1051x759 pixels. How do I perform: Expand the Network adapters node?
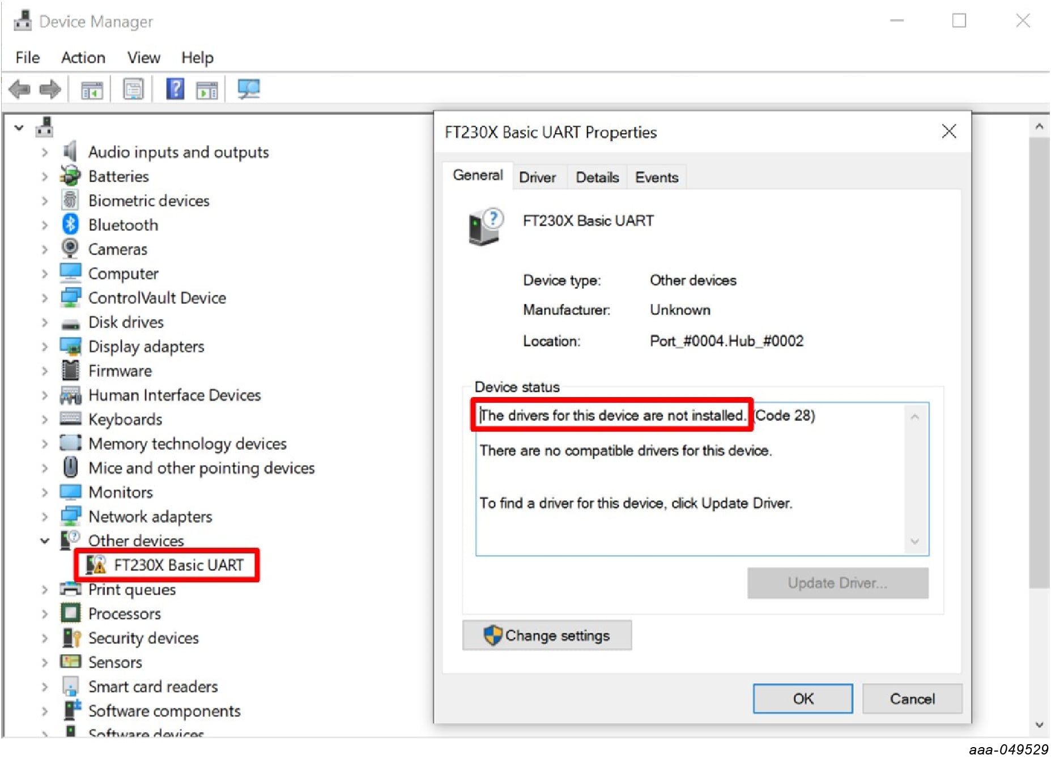coord(45,517)
